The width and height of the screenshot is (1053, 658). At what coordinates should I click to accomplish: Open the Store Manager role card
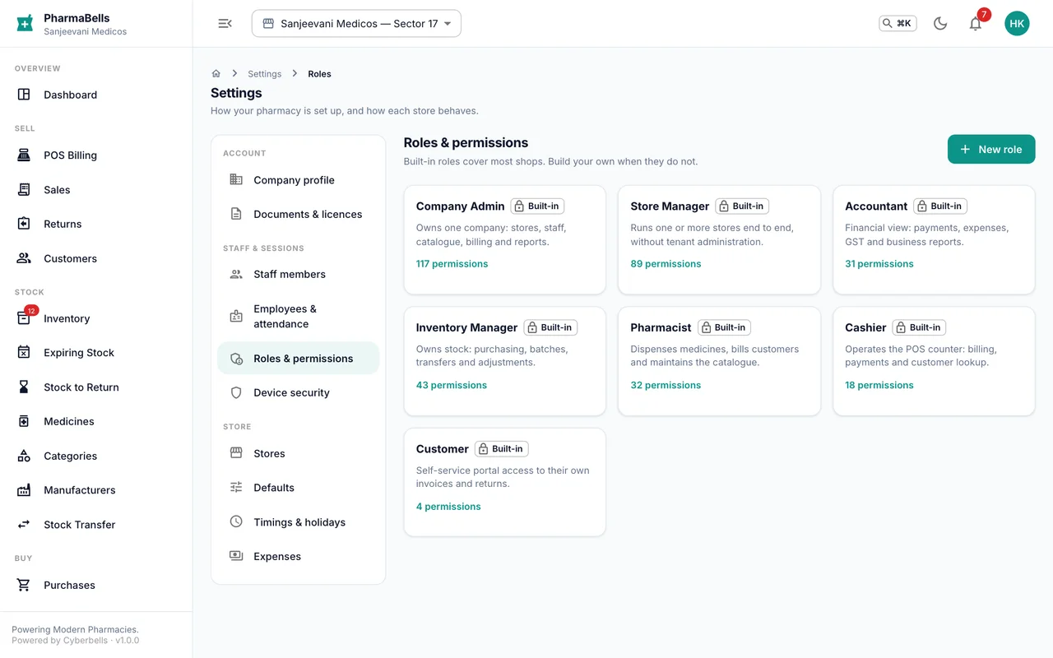coord(719,239)
